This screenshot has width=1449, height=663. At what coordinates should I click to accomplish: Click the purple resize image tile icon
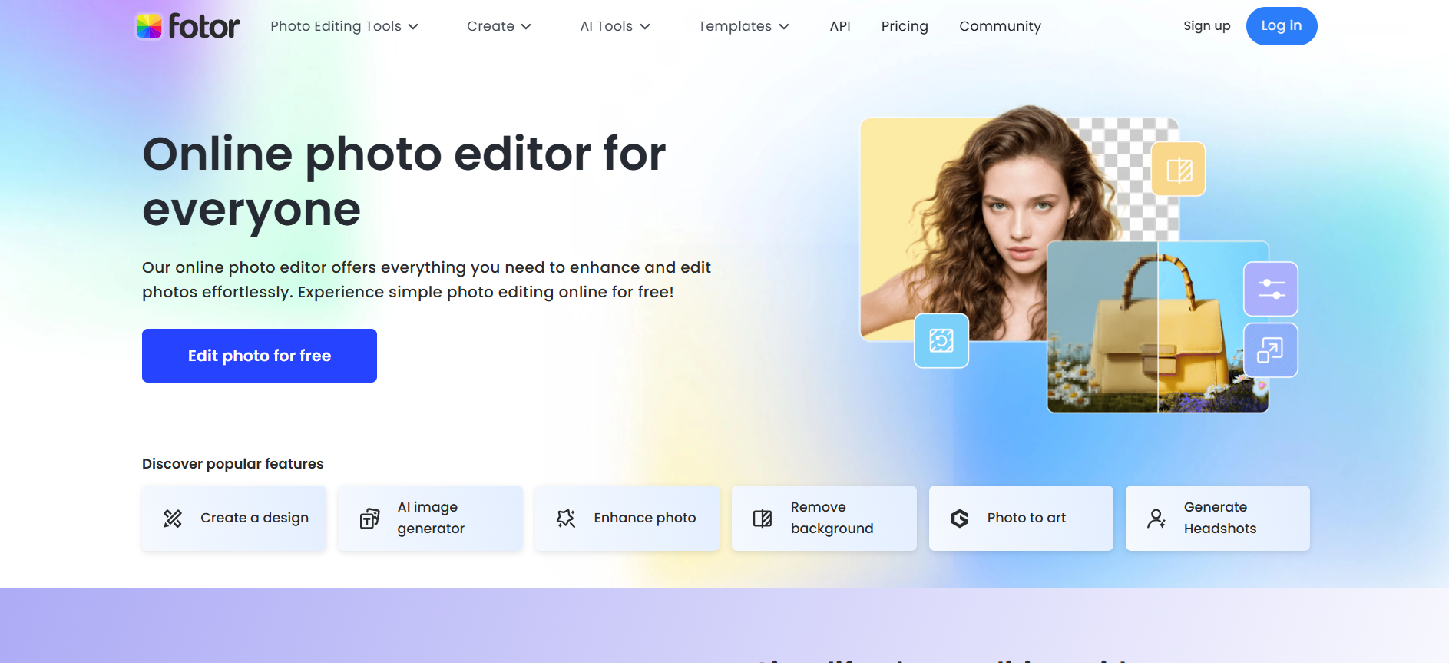1270,350
